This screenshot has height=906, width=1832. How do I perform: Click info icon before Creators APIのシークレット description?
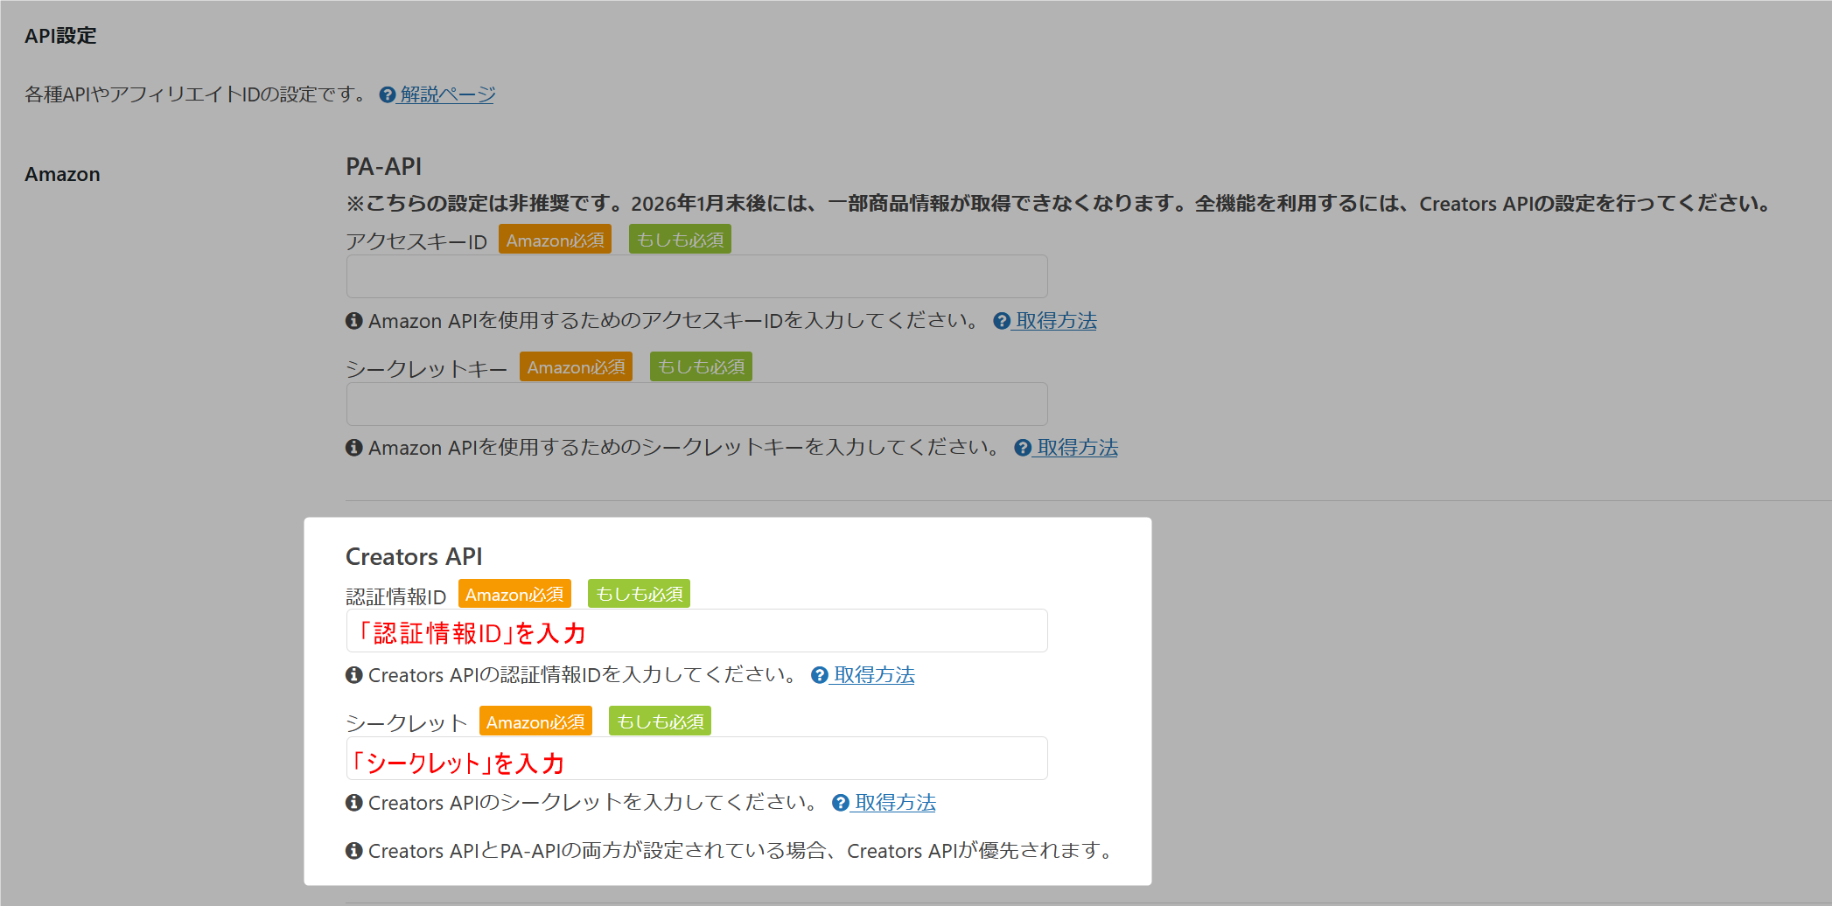click(354, 803)
